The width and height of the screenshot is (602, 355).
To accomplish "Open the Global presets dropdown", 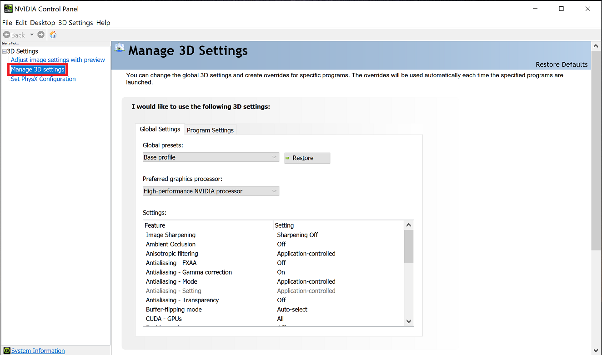I will 211,157.
